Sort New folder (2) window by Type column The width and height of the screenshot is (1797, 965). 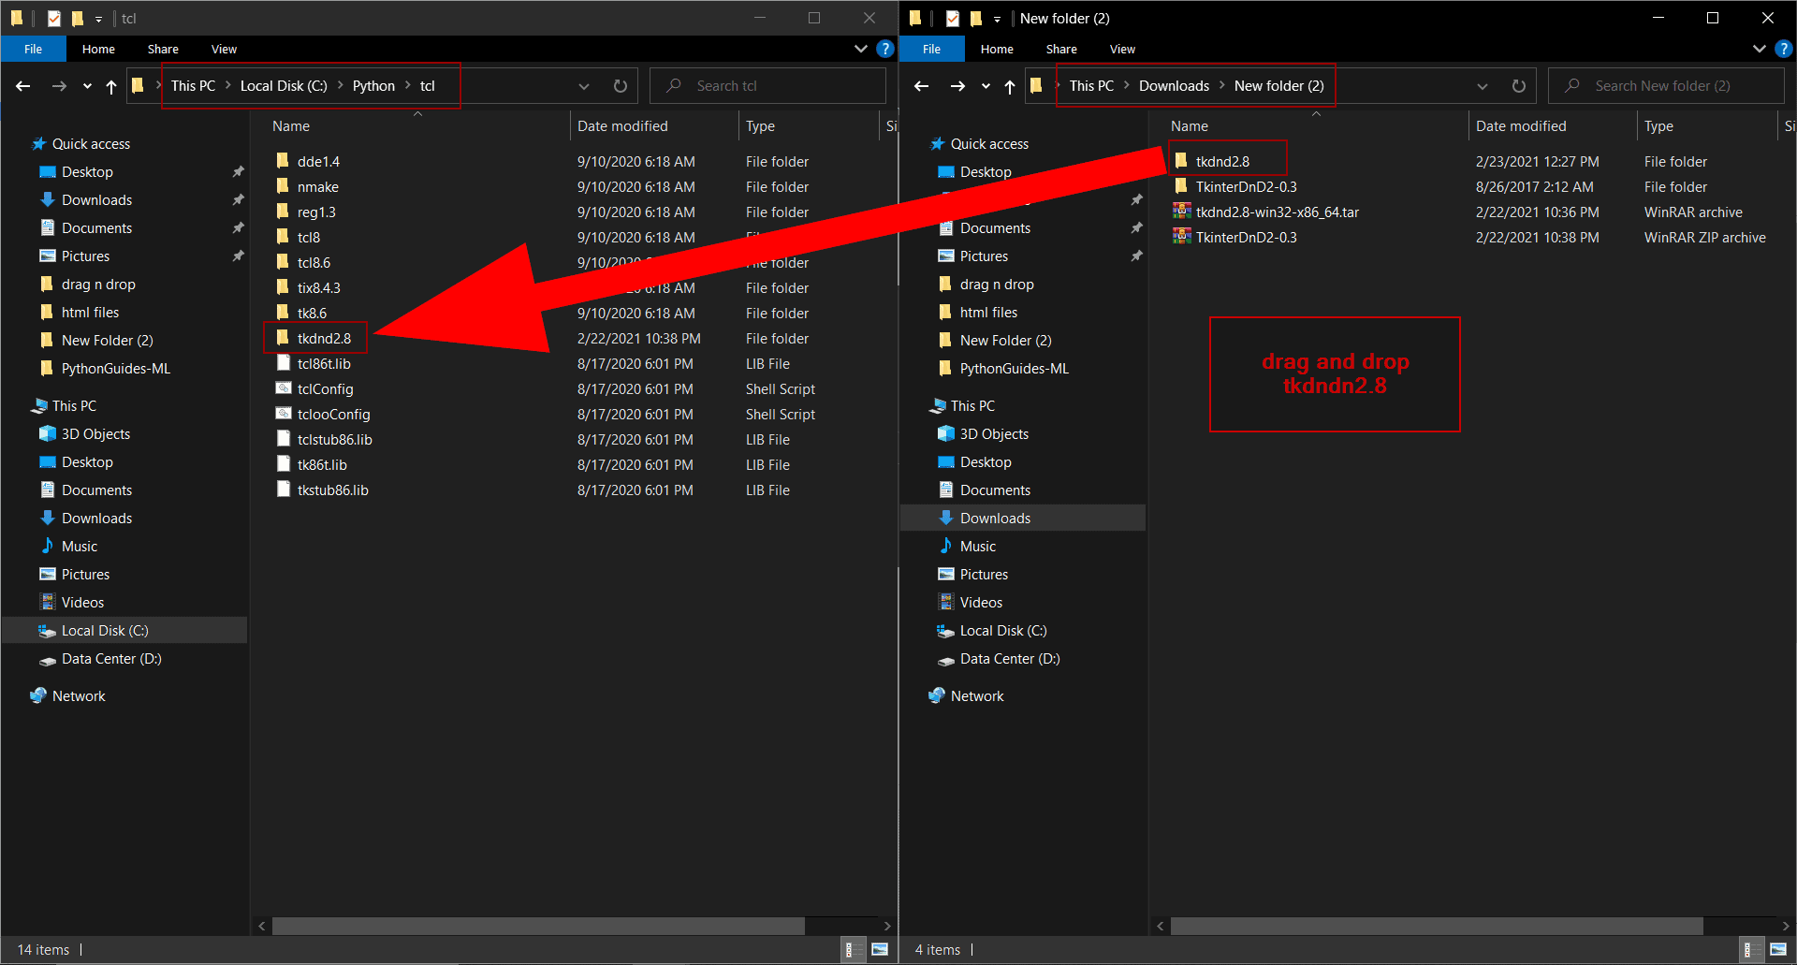1706,126
